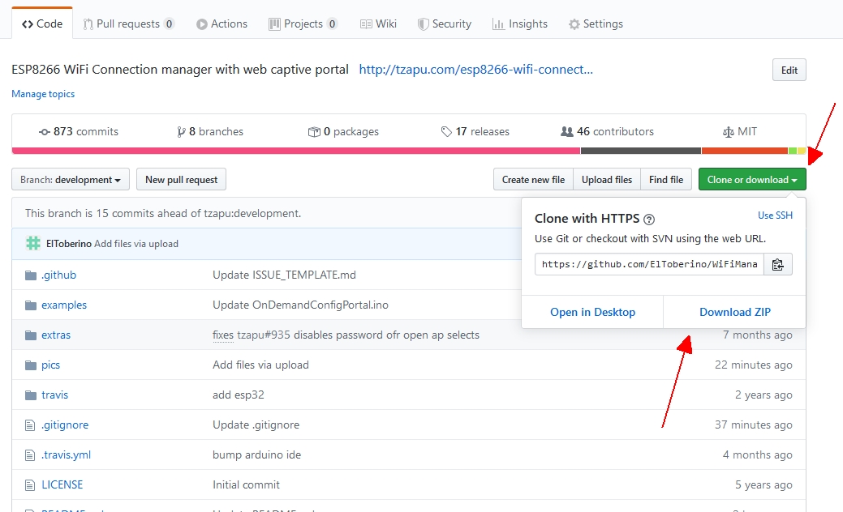Open 'Initial commit' commit message
The width and height of the screenshot is (843, 512).
coord(246,484)
